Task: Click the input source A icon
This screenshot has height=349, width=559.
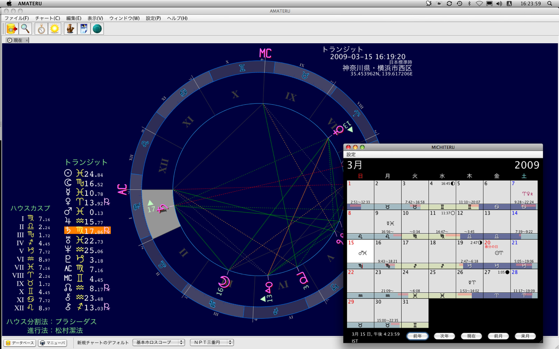Action: tap(509, 3)
